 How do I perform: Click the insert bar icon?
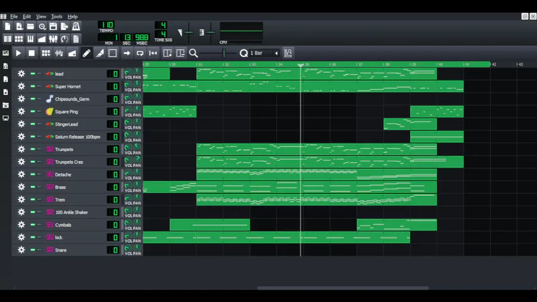tap(167, 53)
